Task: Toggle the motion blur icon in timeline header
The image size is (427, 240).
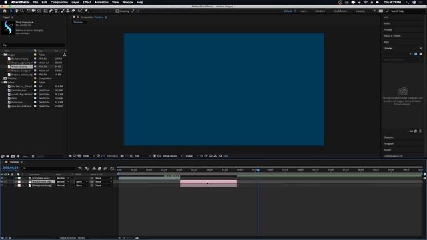Action: click(105, 169)
